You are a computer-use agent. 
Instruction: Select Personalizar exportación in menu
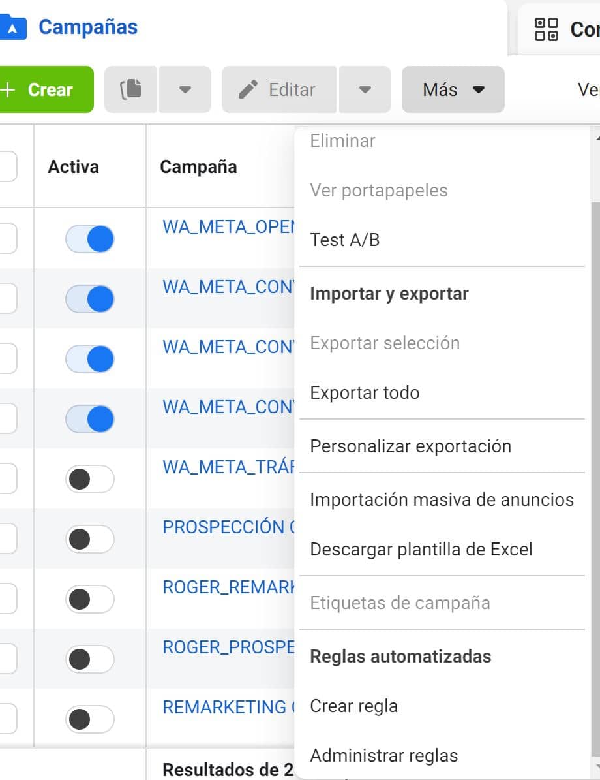pos(411,446)
